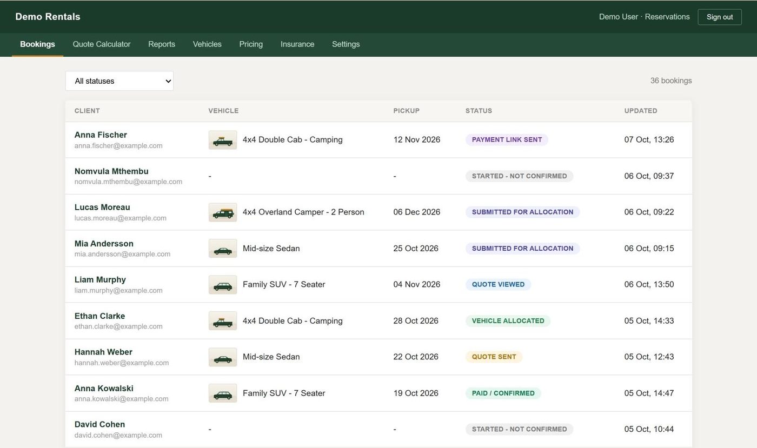The height and width of the screenshot is (448, 757).
Task: Click Hannah Weber's Mid-size Sedan text
Action: (x=271, y=357)
